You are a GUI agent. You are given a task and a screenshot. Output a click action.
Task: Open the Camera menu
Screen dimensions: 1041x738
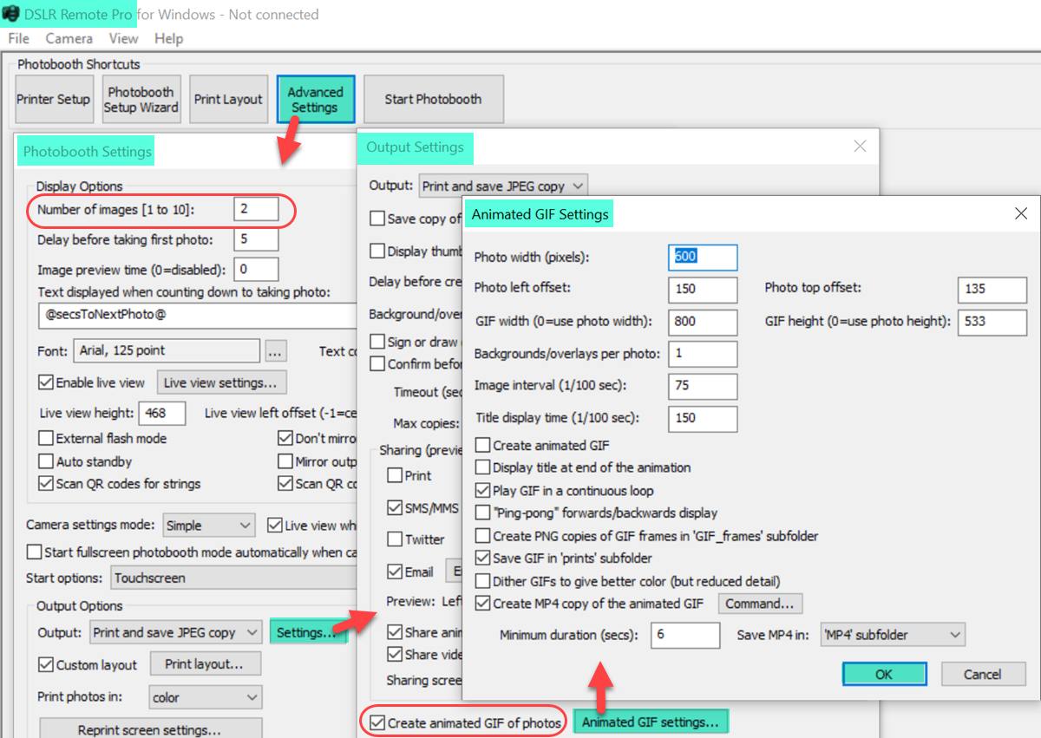[69, 38]
